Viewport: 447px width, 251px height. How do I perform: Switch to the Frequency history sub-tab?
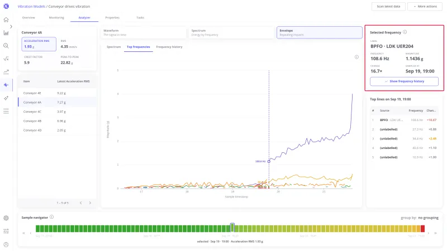pyautogui.click(x=169, y=47)
